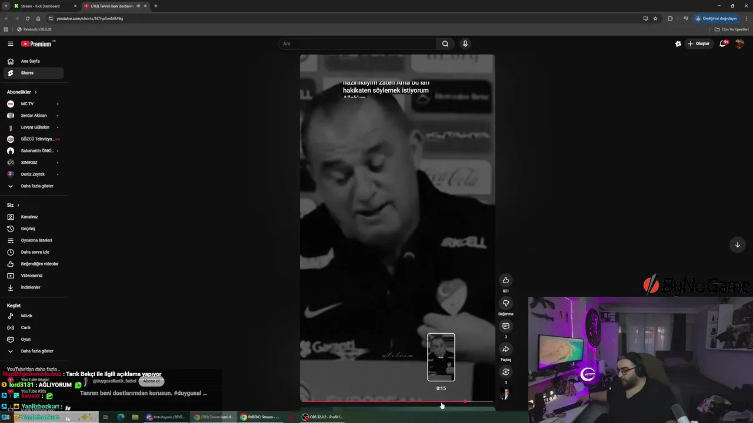This screenshot has width=753, height=423.
Task: Mute the YouTube tab audio icon
Action: coord(139,6)
